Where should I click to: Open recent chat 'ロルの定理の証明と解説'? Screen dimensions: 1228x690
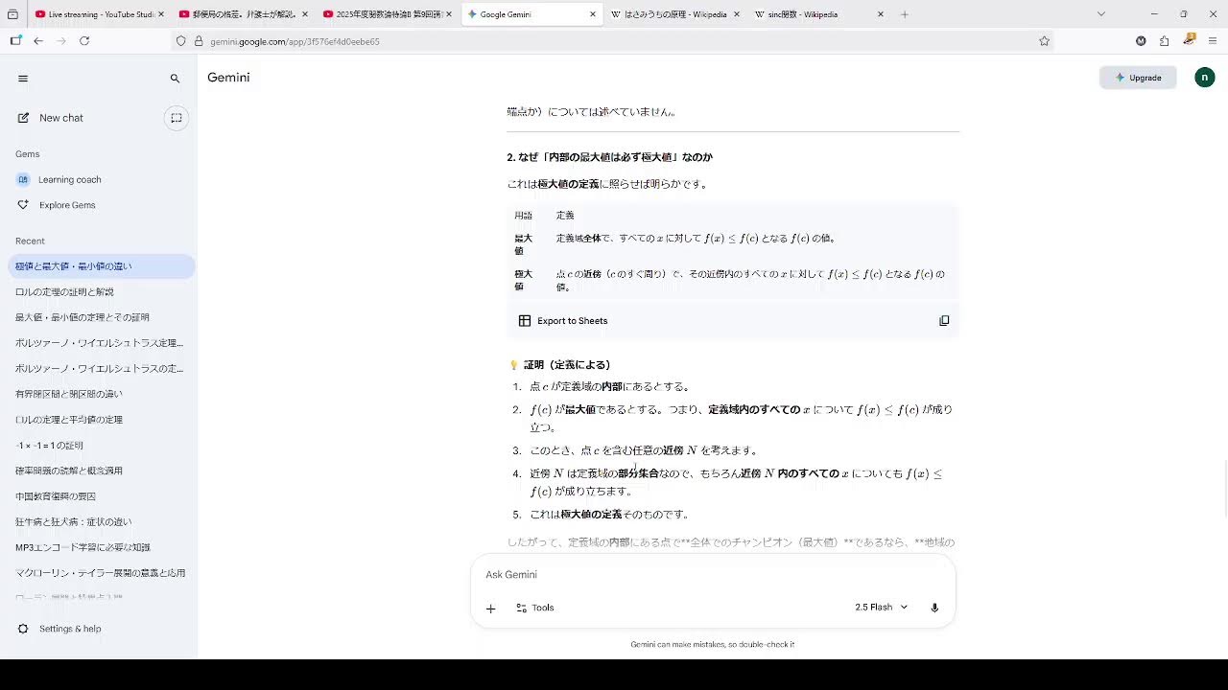tap(64, 291)
